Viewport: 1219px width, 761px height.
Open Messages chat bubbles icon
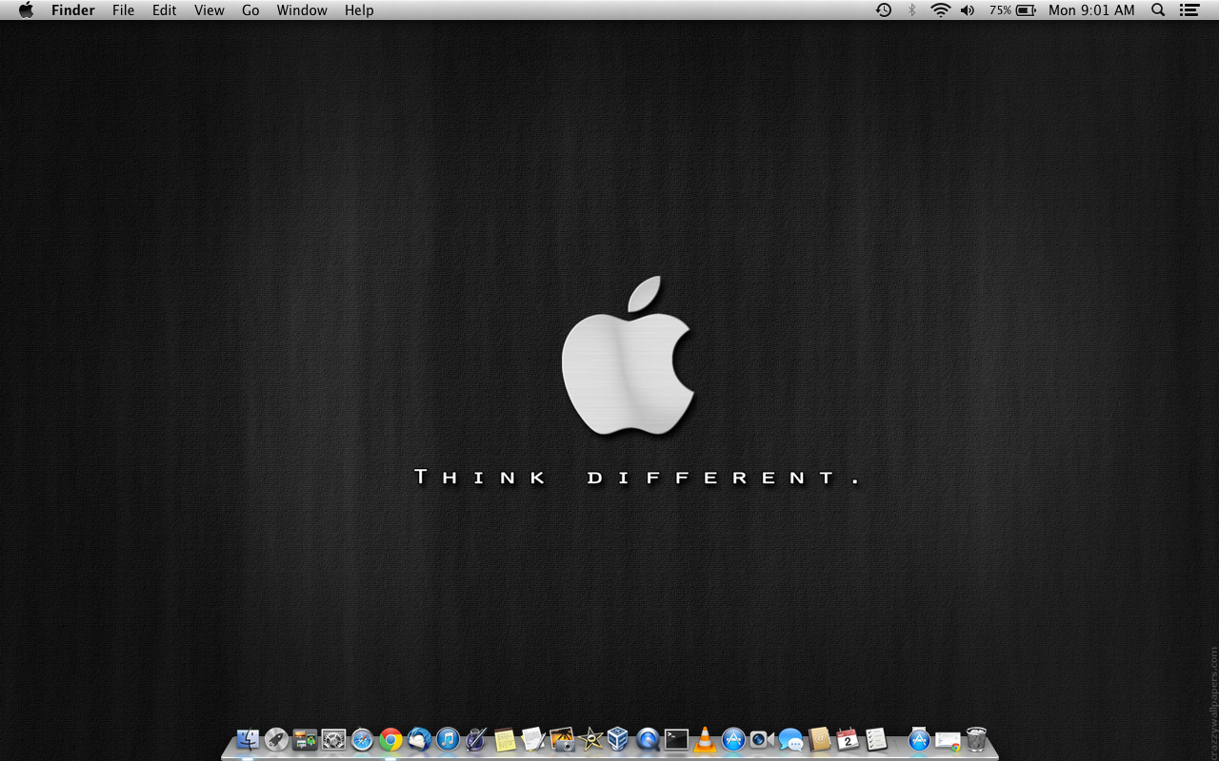[x=790, y=739]
